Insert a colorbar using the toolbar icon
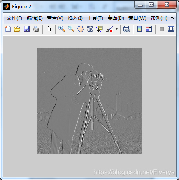This screenshot has width=179, height=180. pos(139,29)
